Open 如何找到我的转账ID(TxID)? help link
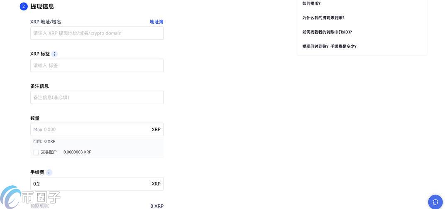445x209 pixels. [327, 32]
